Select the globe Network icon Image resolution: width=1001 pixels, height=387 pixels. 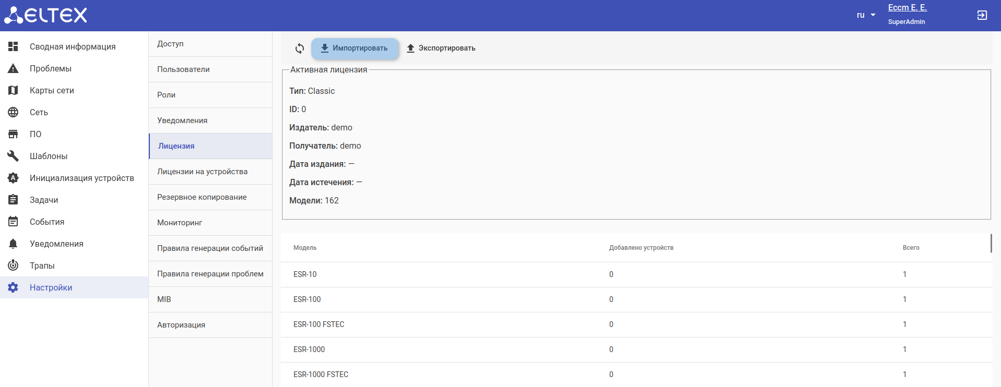[x=13, y=113]
